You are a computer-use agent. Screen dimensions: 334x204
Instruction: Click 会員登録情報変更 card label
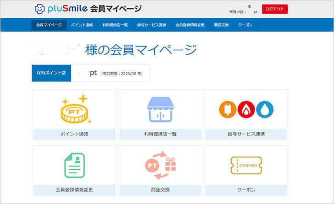[x=74, y=190]
